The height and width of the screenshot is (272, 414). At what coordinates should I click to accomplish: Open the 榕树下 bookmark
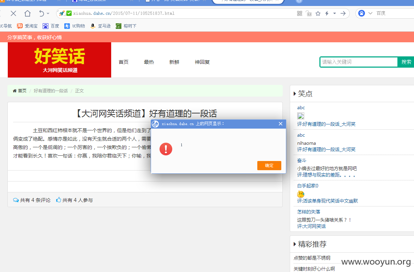point(126,26)
